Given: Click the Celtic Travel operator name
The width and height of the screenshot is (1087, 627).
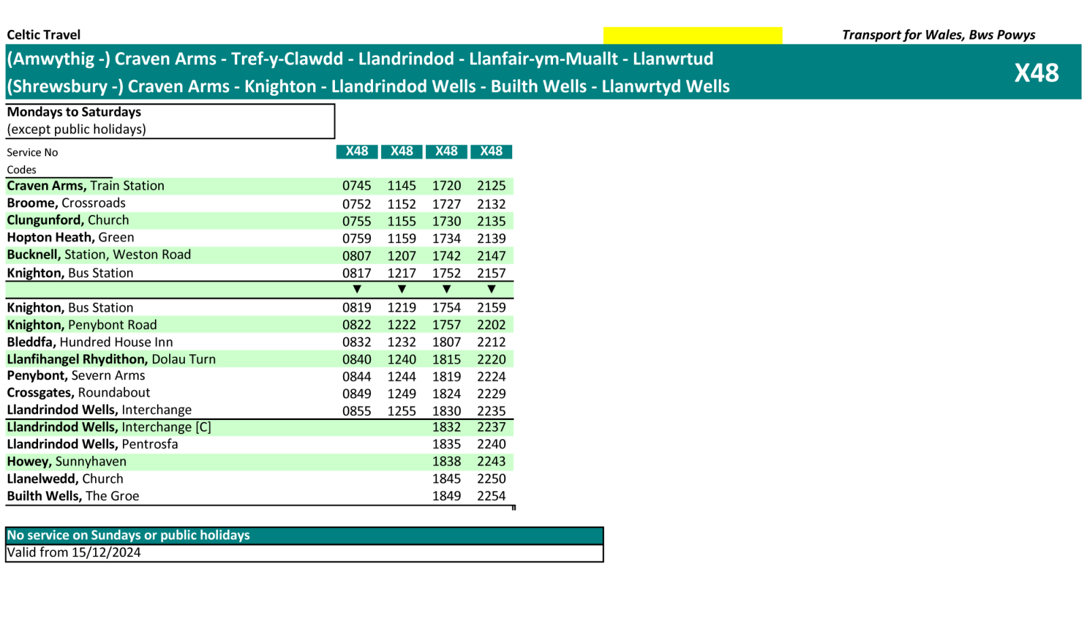Looking at the screenshot, I should tap(43, 35).
